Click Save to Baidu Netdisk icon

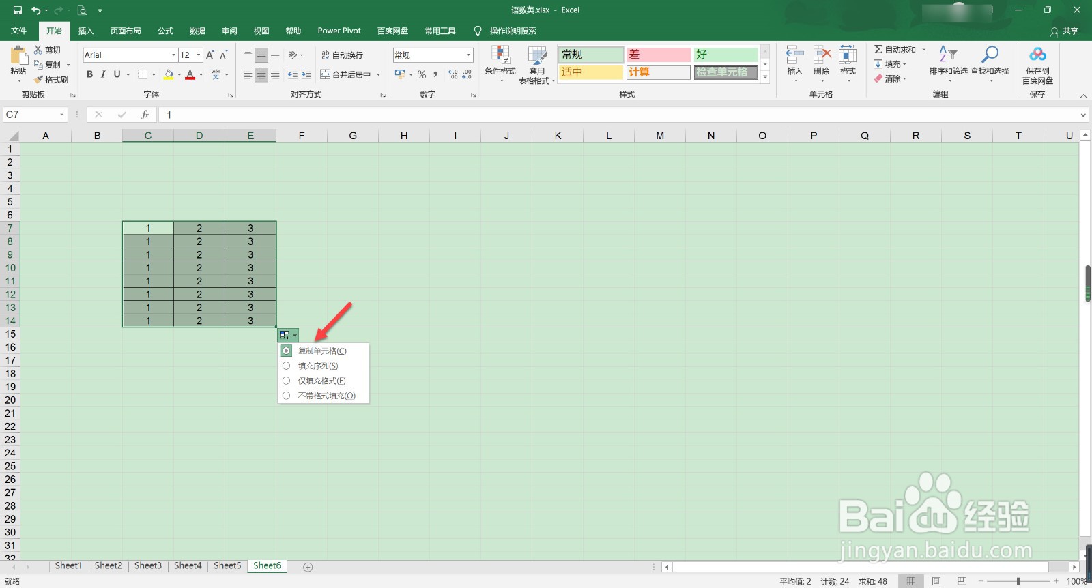(x=1037, y=55)
